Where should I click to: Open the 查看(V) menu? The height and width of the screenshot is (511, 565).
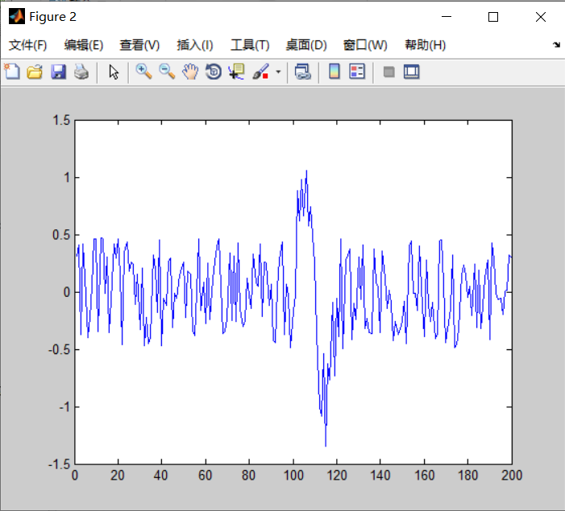click(x=139, y=45)
